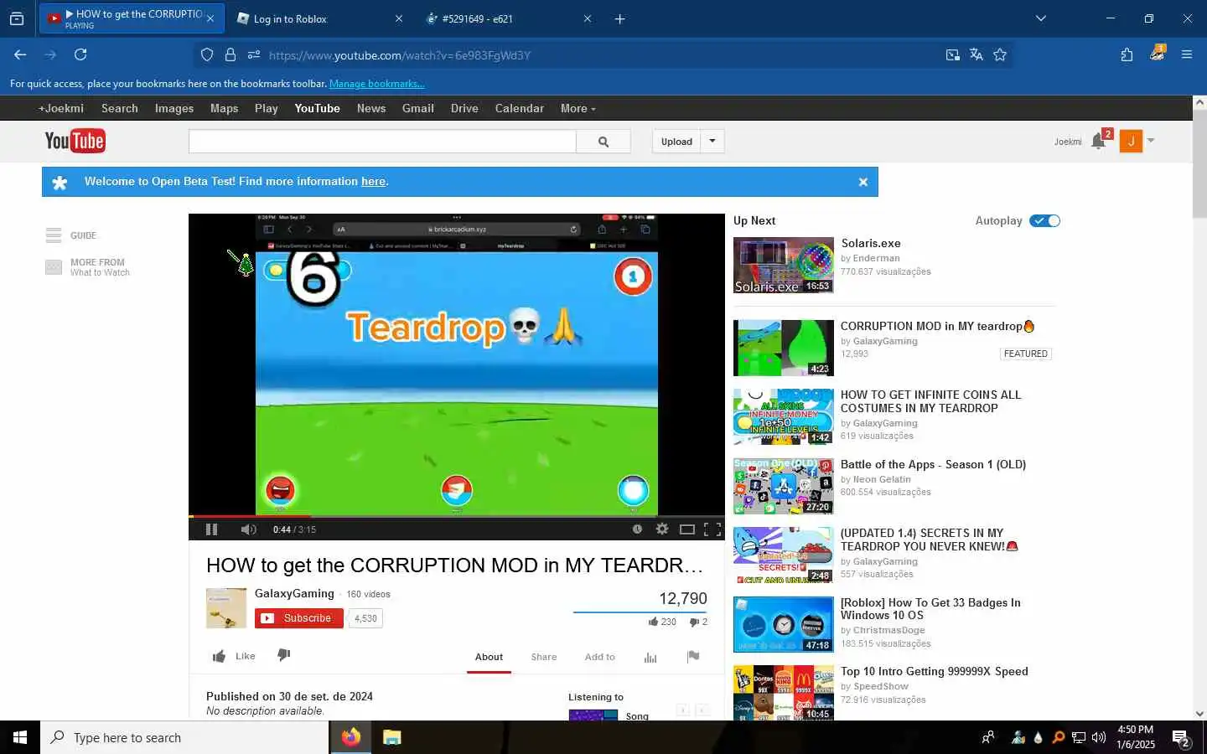Open the list all tabs chevron
Screen dimensions: 1207x754
(1040, 18)
